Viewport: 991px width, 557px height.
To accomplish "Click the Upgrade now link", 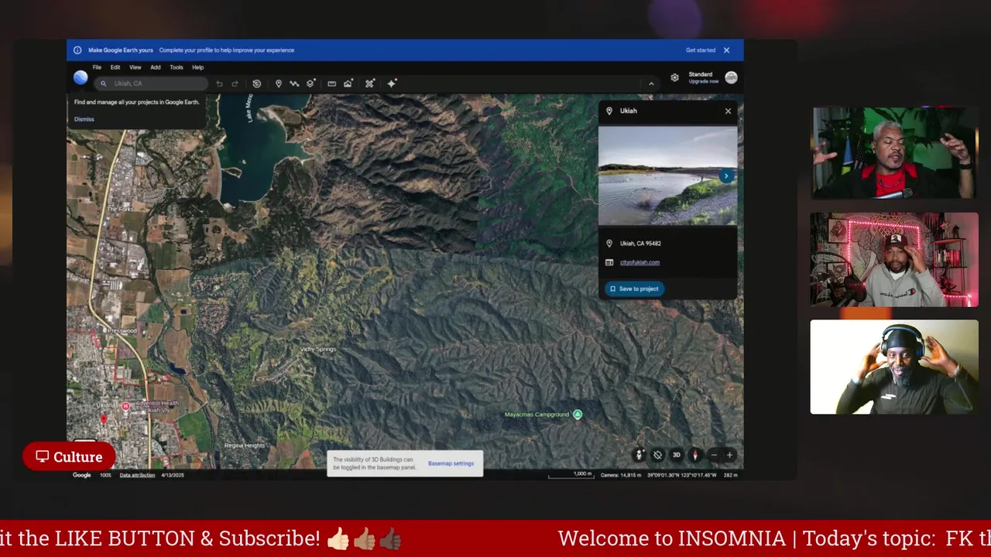I will [704, 81].
